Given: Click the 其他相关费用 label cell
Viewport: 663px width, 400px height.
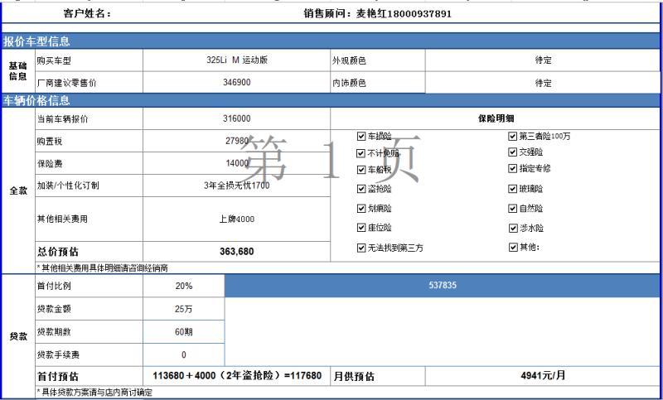Looking at the screenshot, I should pyautogui.click(x=90, y=219).
